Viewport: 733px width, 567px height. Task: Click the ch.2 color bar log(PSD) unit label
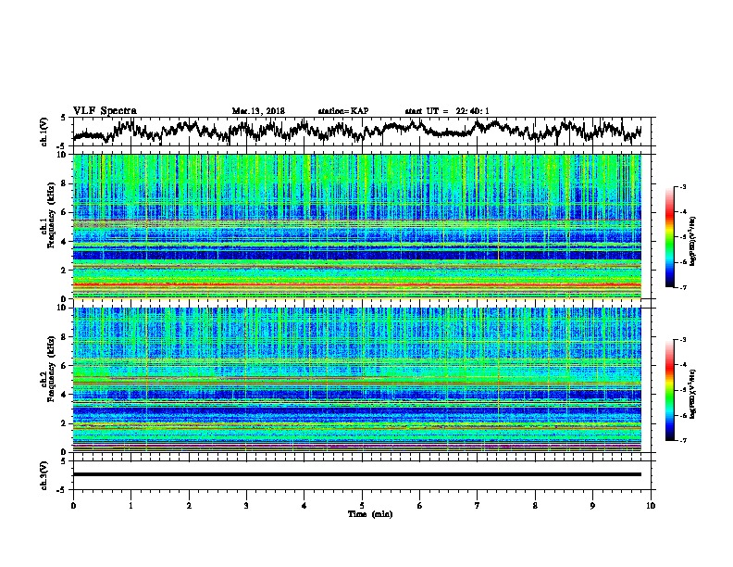tap(692, 394)
